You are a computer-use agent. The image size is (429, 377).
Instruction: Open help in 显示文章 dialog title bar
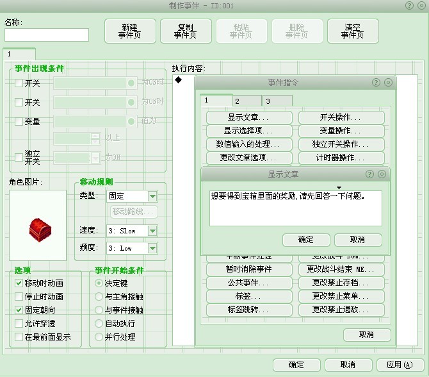tap(369, 174)
